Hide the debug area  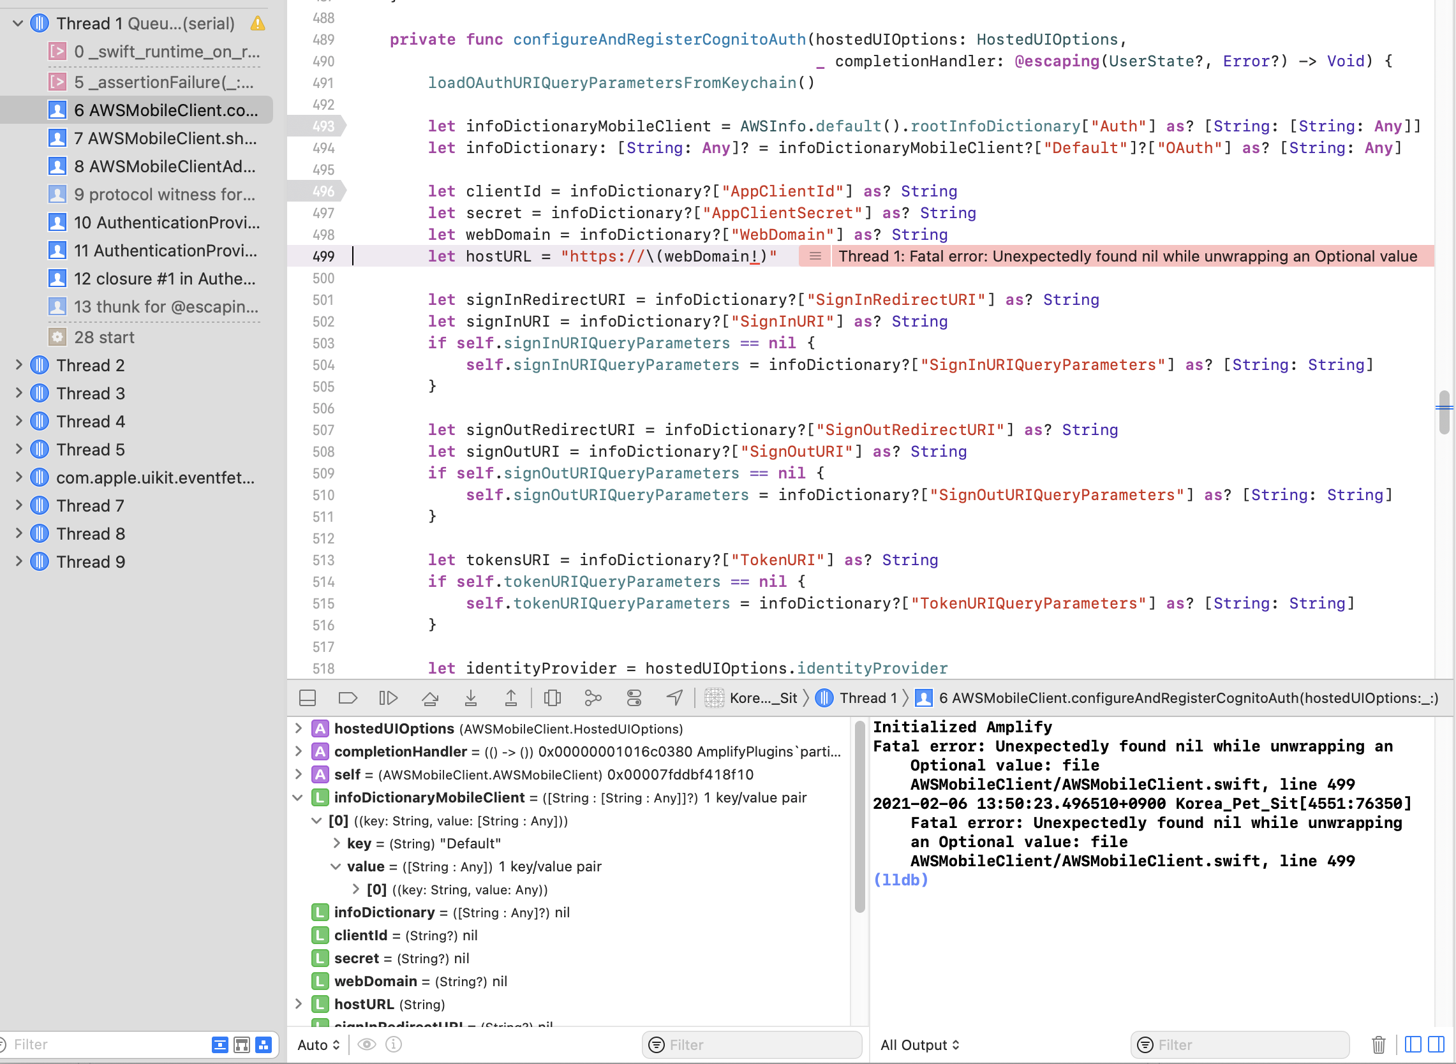coord(308,697)
